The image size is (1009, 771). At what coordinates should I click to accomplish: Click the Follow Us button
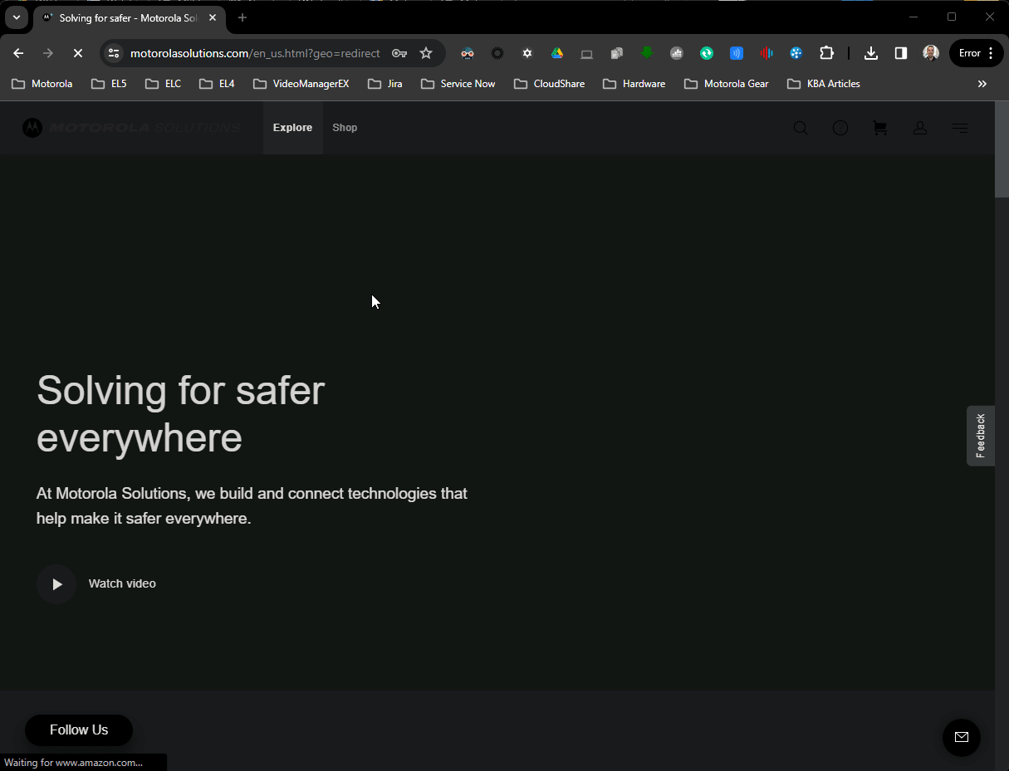[x=79, y=730]
